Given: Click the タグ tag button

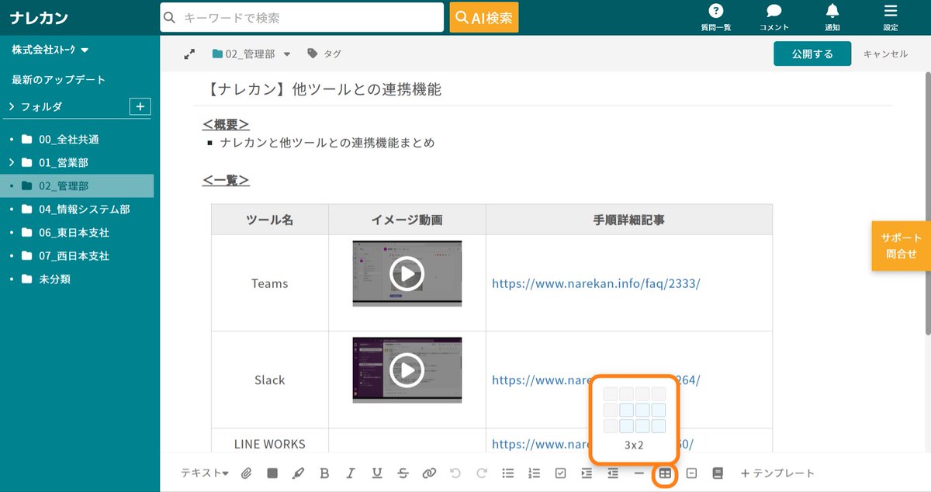Looking at the screenshot, I should point(324,54).
